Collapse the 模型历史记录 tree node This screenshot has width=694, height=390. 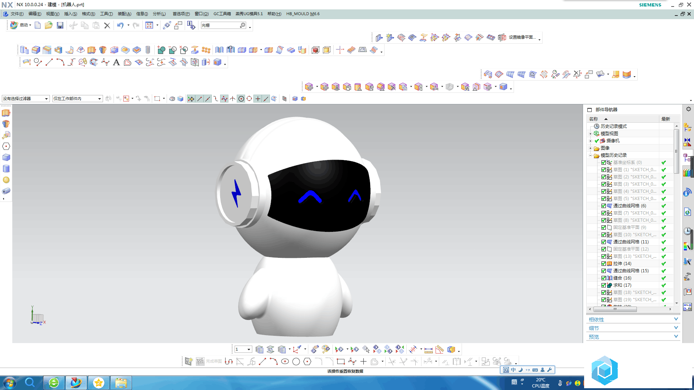pos(591,155)
